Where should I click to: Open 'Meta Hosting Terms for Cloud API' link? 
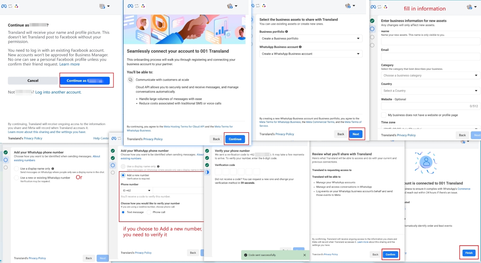(x=184, y=127)
